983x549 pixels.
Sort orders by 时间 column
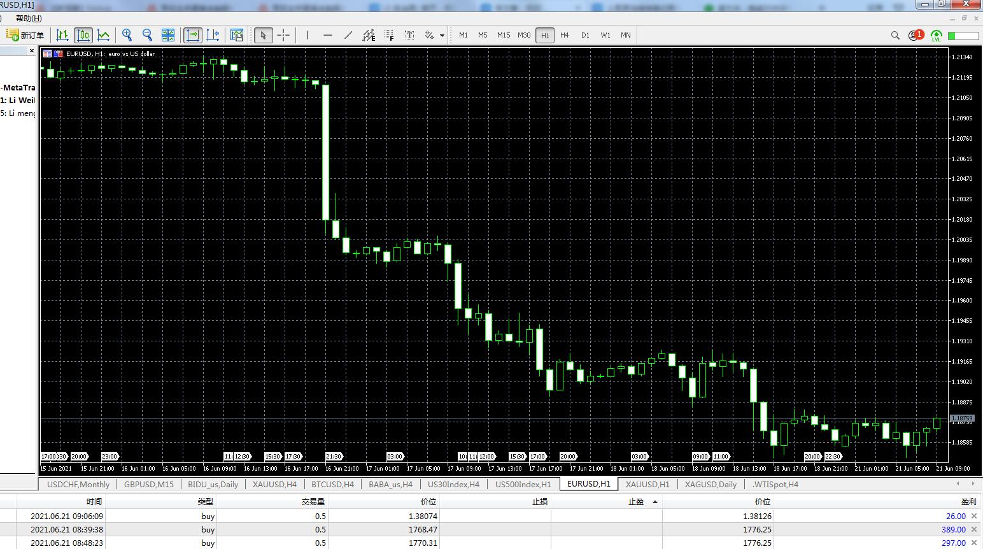click(94, 502)
